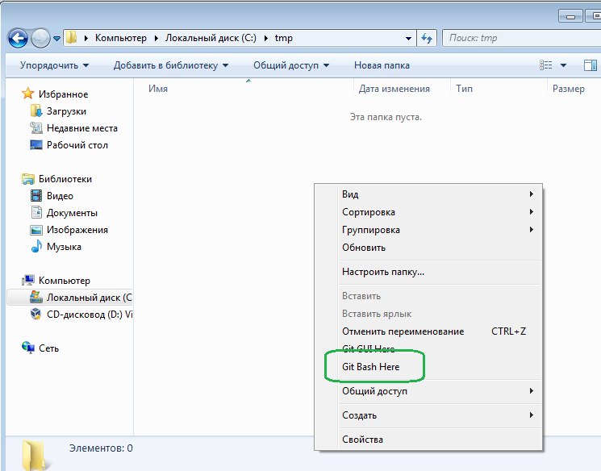
Task: Click the Видео library icon
Action: tap(36, 195)
